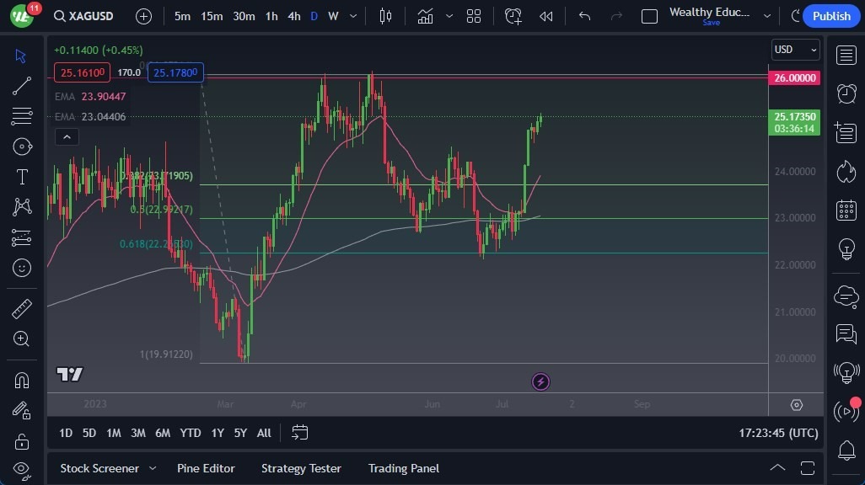Select the XABCD Pattern tool
Image resolution: width=865 pixels, height=485 pixels.
tap(22, 207)
